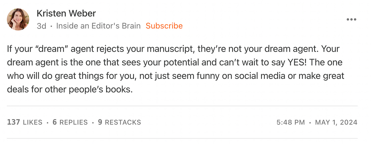Click the 5:48 PM post time
This screenshot has width=371, height=144.
click(290, 122)
